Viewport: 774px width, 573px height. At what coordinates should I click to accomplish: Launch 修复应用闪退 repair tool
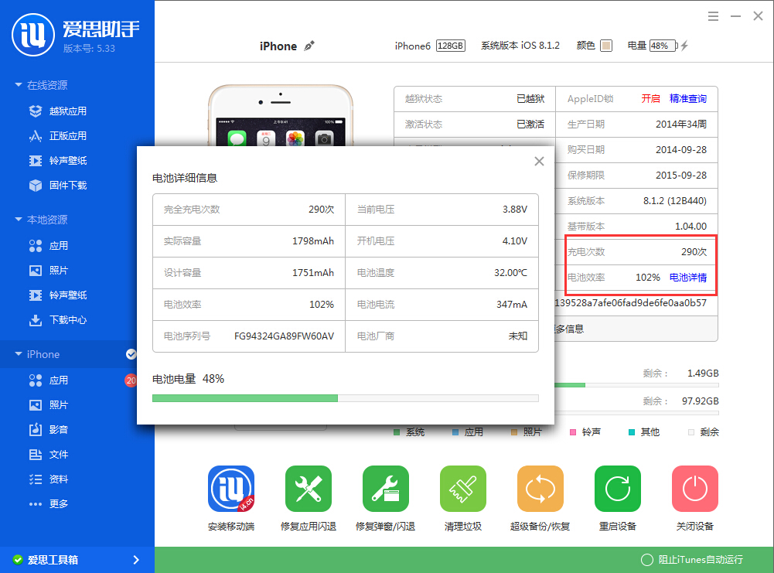pyautogui.click(x=308, y=489)
